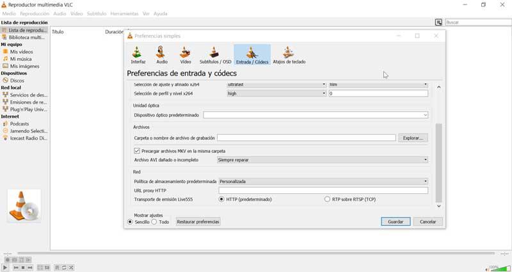512x272 pixels.
Task: Select Jamendo Selections in sidebar
Action: 24,131
